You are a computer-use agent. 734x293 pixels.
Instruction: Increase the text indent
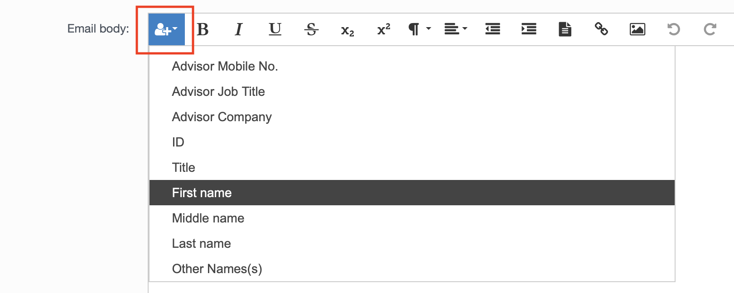(x=528, y=29)
